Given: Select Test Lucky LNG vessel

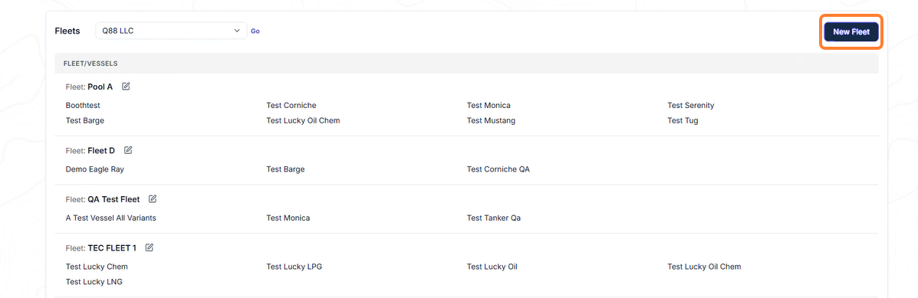Looking at the screenshot, I should point(94,282).
